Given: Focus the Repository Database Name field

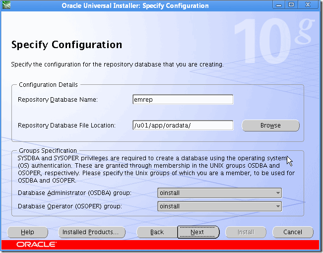Looking at the screenshot, I should click(183, 100).
